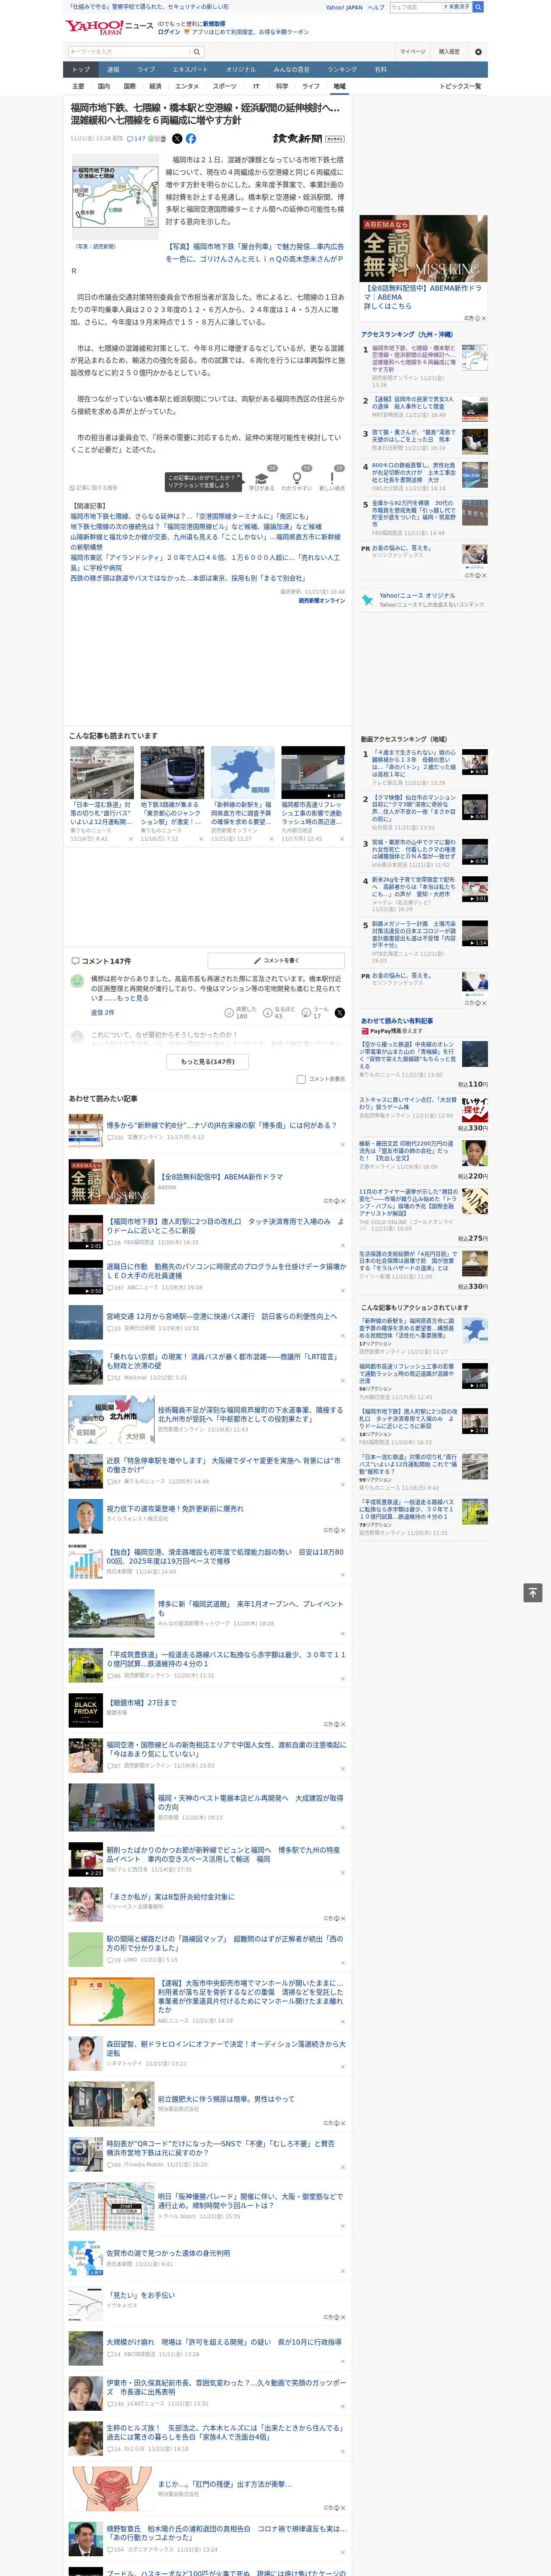Click the 共感した reaction on first comment

pyautogui.click(x=240, y=1012)
